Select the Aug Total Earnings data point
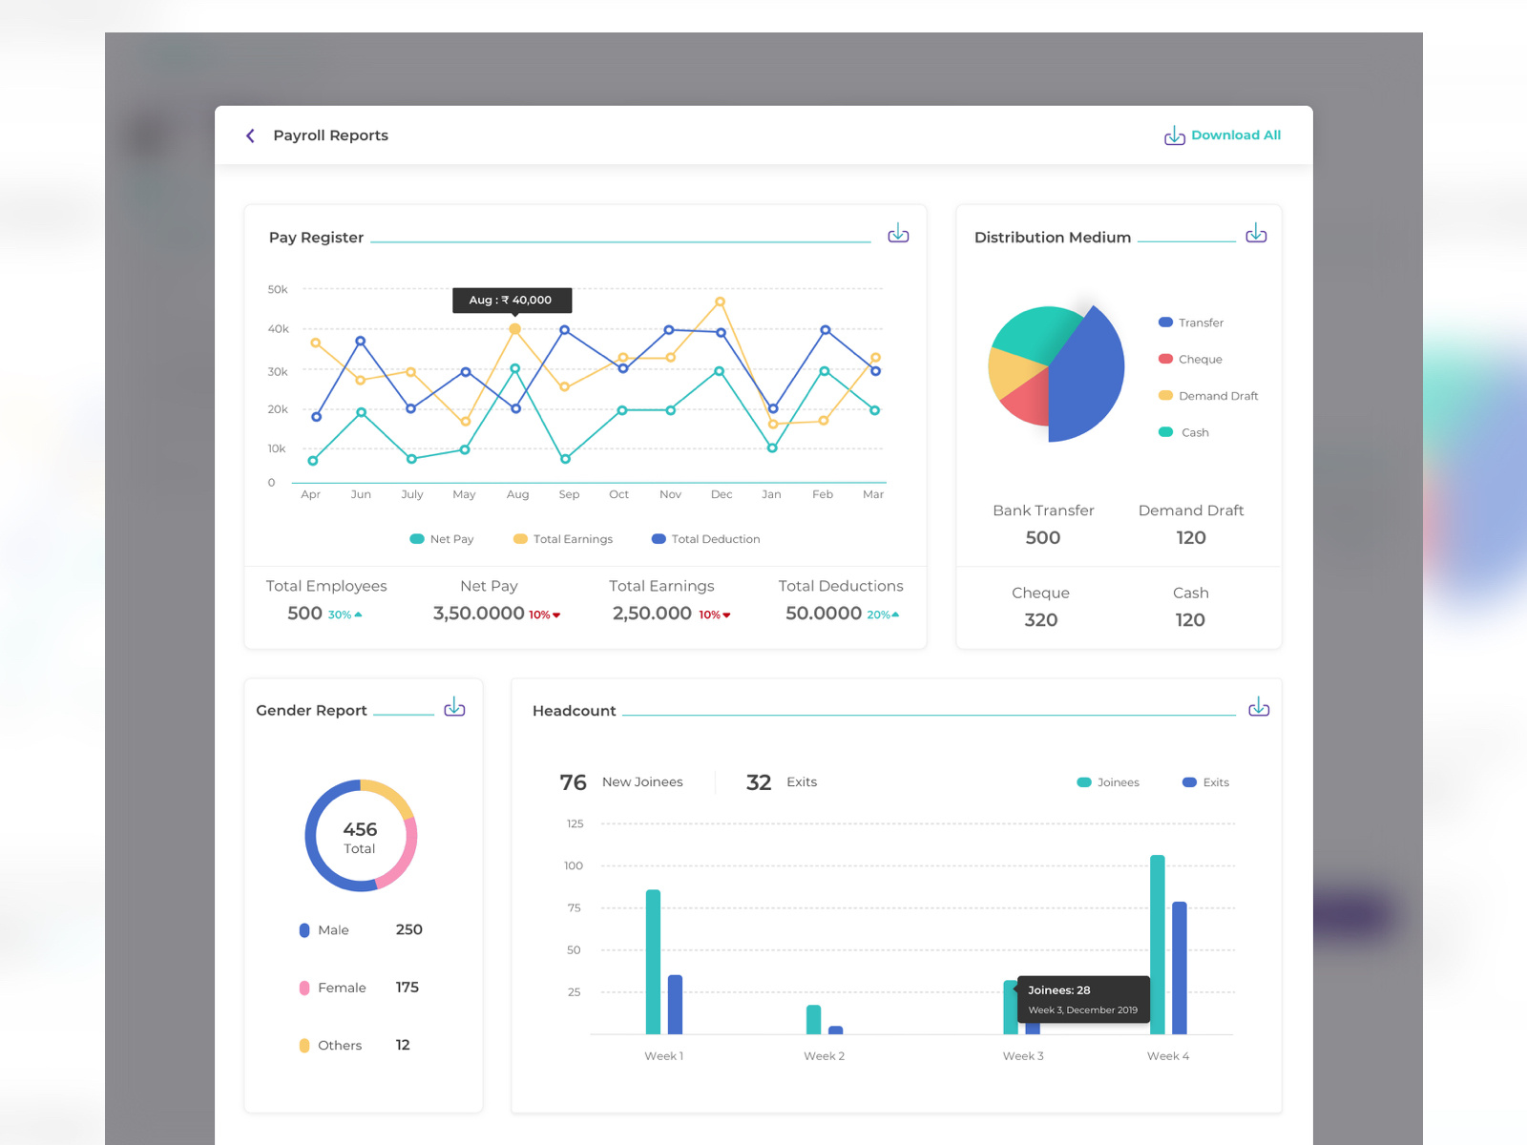Image resolution: width=1527 pixels, height=1145 pixels. point(514,328)
